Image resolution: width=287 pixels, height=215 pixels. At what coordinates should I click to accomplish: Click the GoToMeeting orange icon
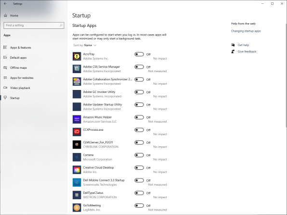point(77,208)
